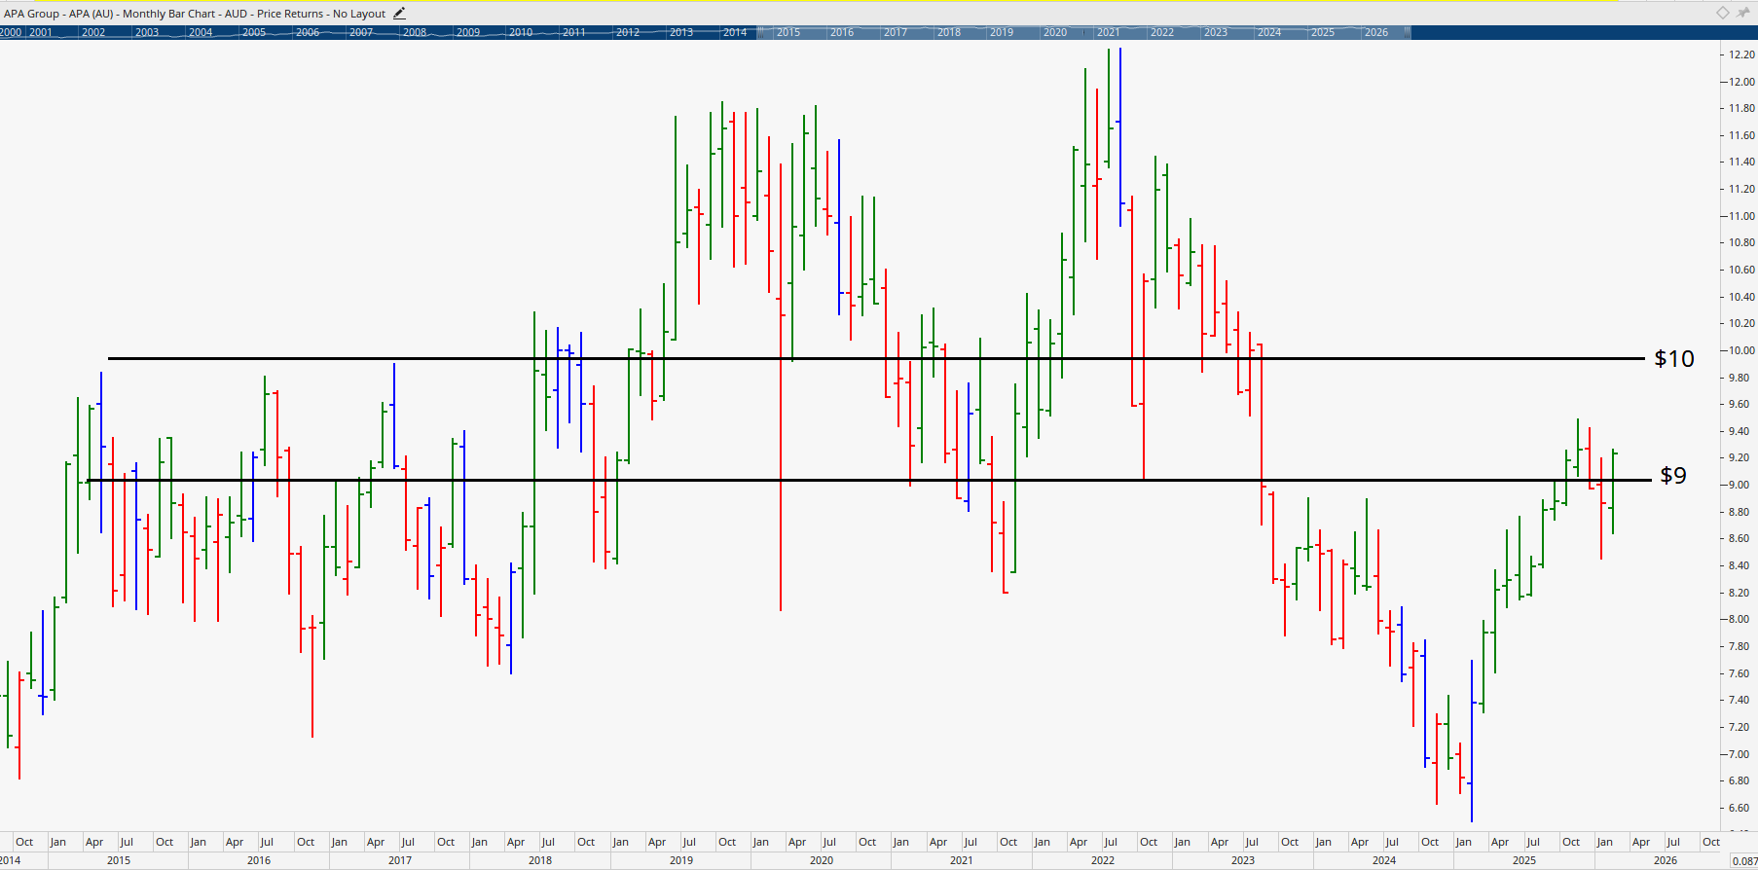Click 2005 in the top timeline navigator
This screenshot has height=870, width=1758.
coord(254,32)
